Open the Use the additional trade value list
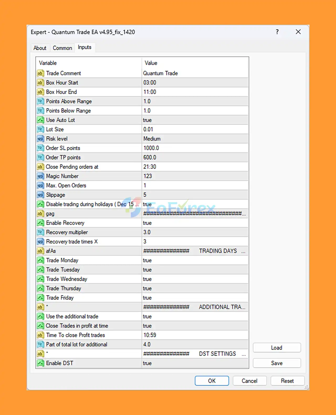The image size is (336, 415). point(195,316)
